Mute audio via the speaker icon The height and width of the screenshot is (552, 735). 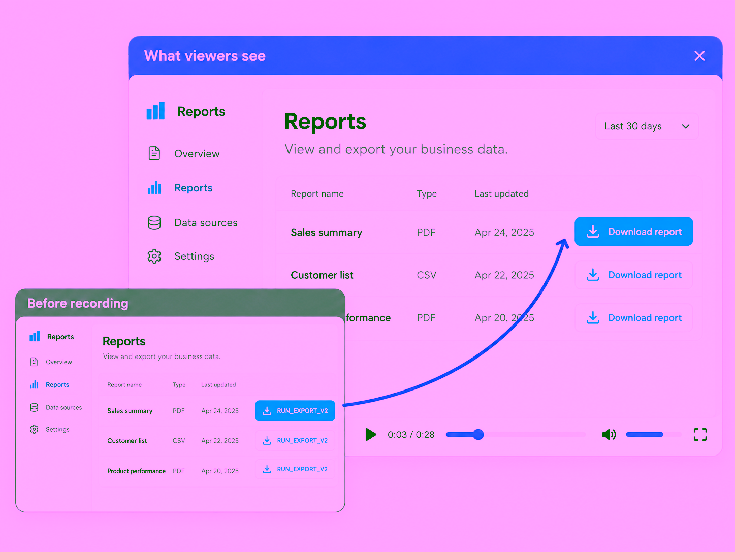tap(609, 435)
